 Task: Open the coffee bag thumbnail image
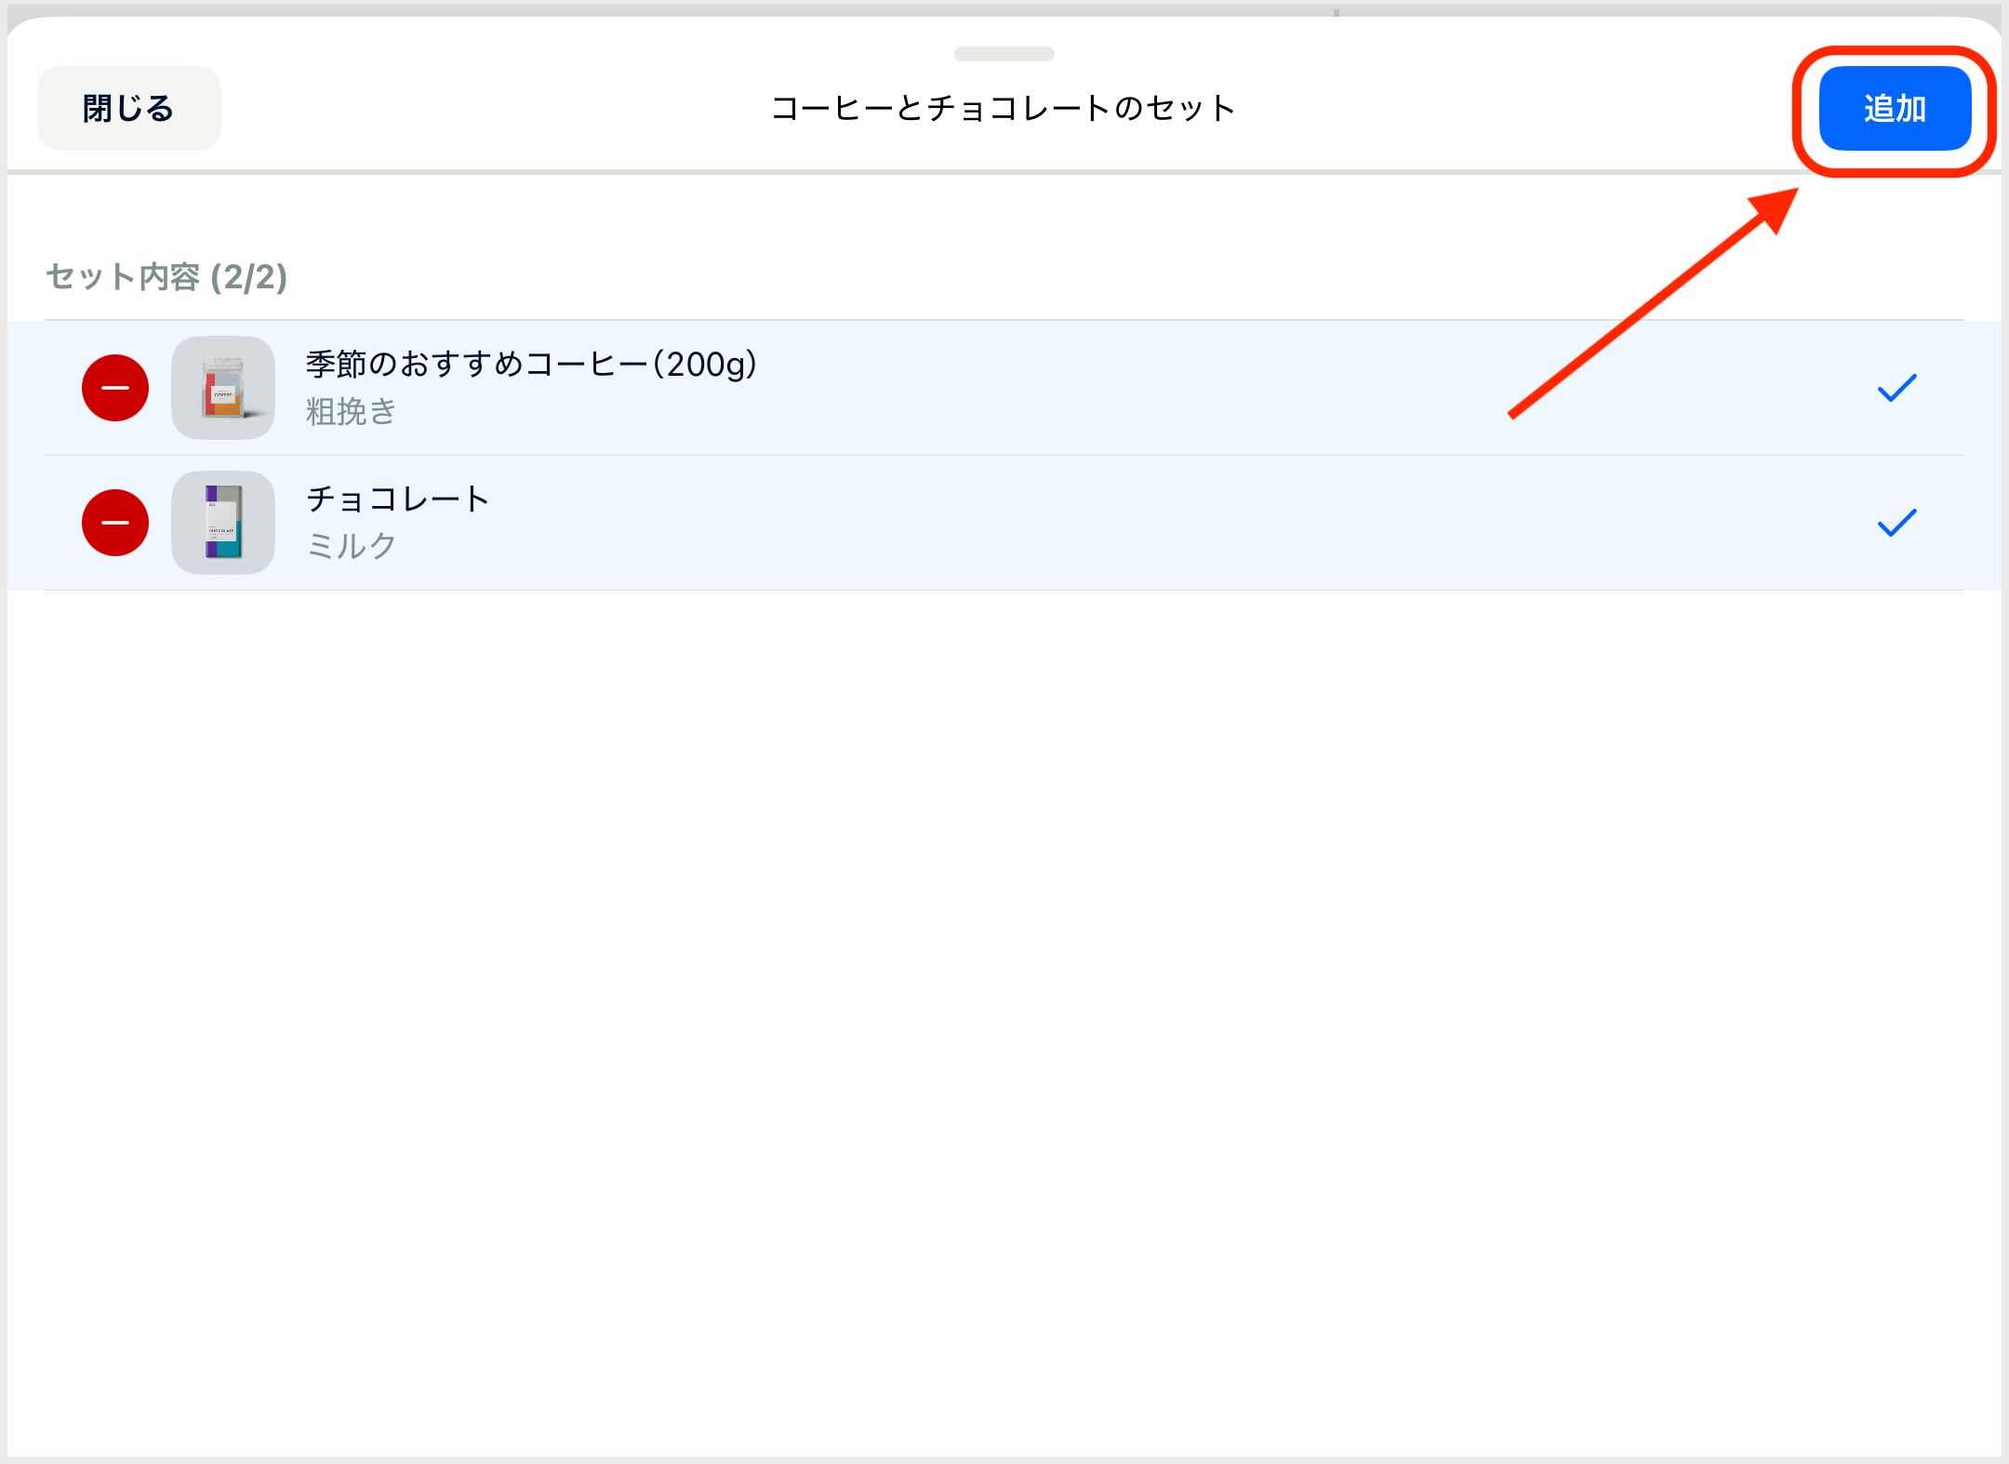pos(223,388)
